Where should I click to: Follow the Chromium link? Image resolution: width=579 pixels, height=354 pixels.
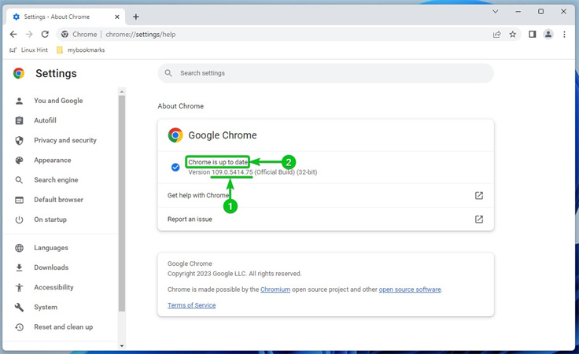(x=275, y=289)
